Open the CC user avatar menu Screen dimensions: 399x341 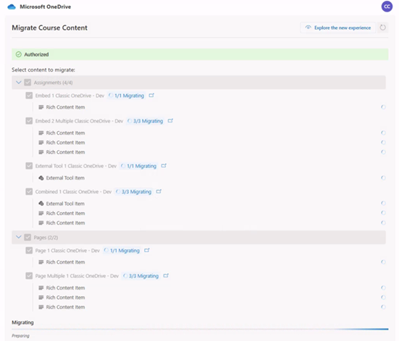387,7
